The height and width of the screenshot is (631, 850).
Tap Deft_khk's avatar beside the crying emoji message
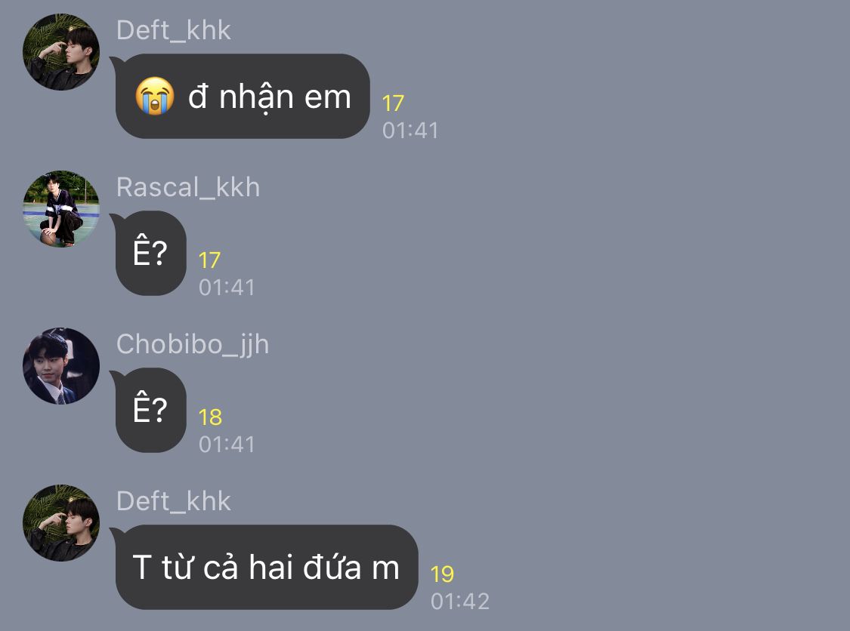click(61, 52)
